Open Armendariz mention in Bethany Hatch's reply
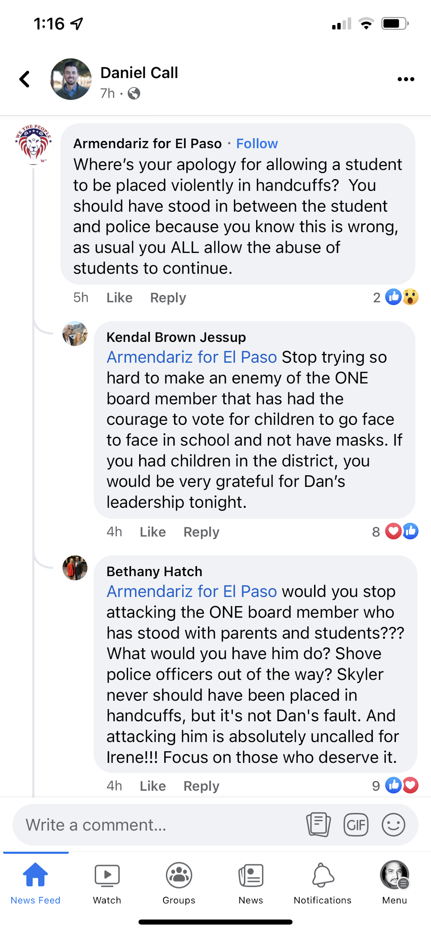Screen dimensions: 431x933 click(x=192, y=591)
